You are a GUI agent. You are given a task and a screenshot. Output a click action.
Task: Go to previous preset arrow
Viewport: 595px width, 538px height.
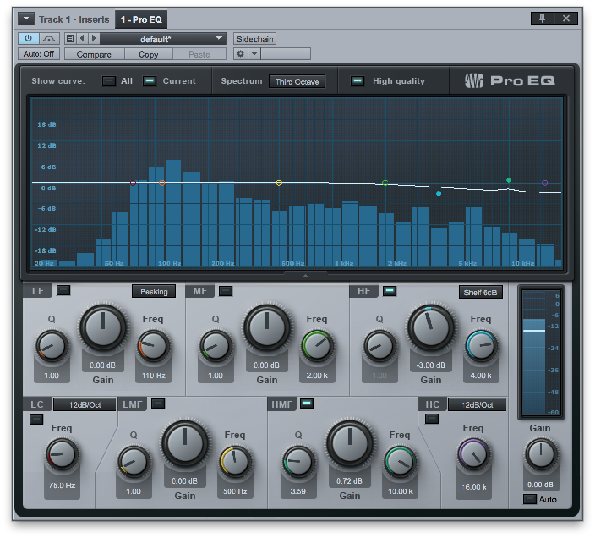[82, 38]
